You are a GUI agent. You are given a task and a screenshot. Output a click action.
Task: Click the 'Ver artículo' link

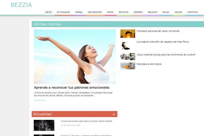coord(40,100)
